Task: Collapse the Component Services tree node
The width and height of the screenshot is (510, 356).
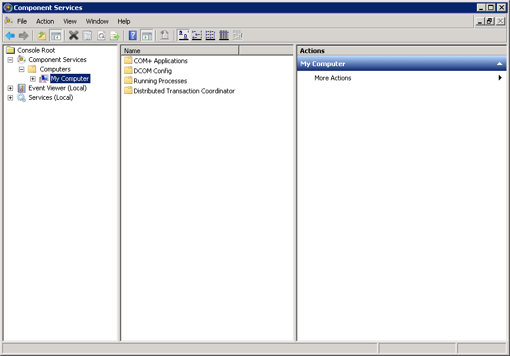Action: pyautogui.click(x=11, y=60)
